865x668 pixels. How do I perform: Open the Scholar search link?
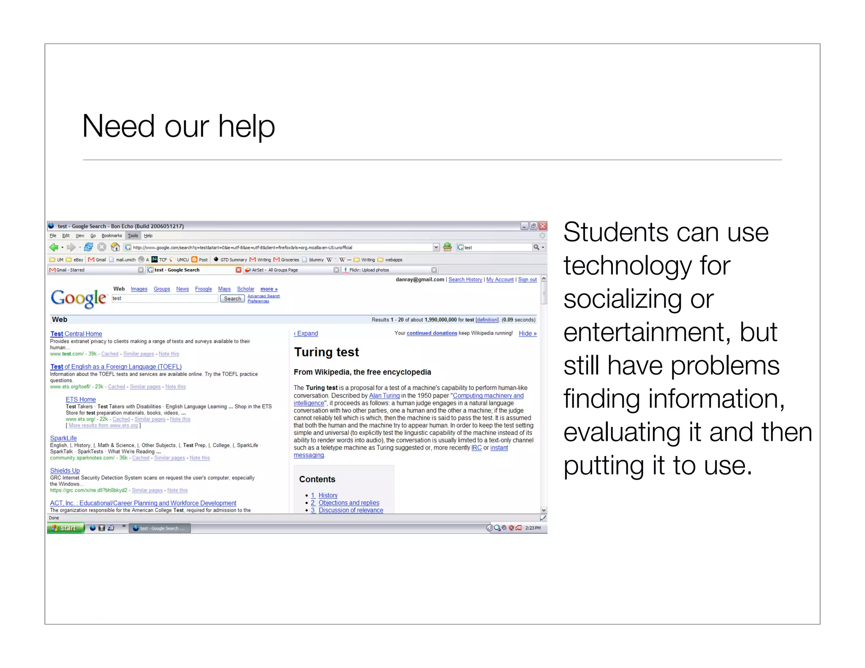[245, 289]
